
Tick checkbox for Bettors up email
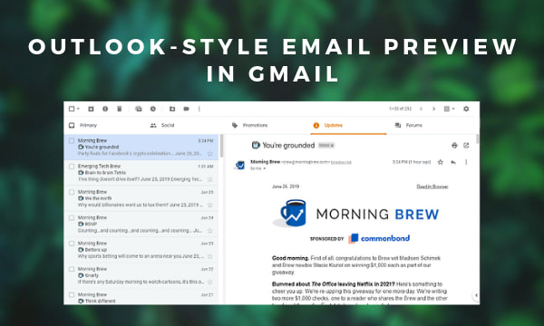point(72,244)
